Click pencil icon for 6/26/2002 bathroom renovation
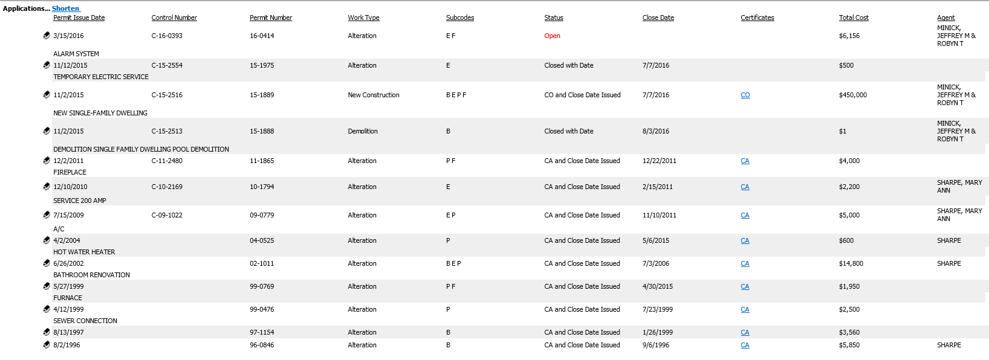 [47, 263]
